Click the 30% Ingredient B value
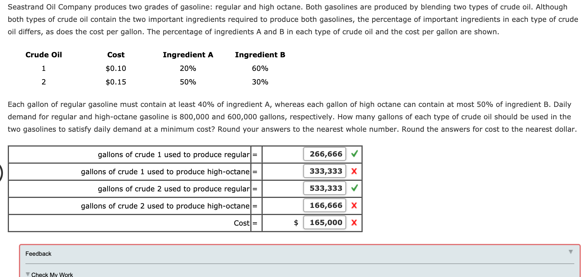The height and width of the screenshot is (277, 582). [x=260, y=82]
